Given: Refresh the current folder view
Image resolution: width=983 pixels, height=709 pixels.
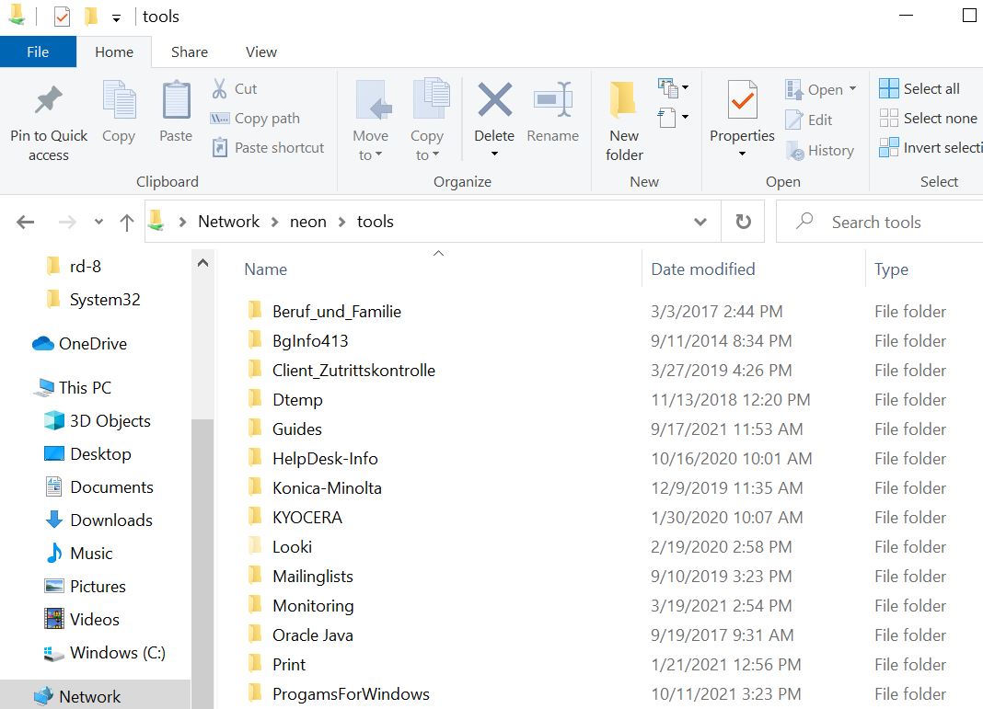Looking at the screenshot, I should (x=743, y=222).
